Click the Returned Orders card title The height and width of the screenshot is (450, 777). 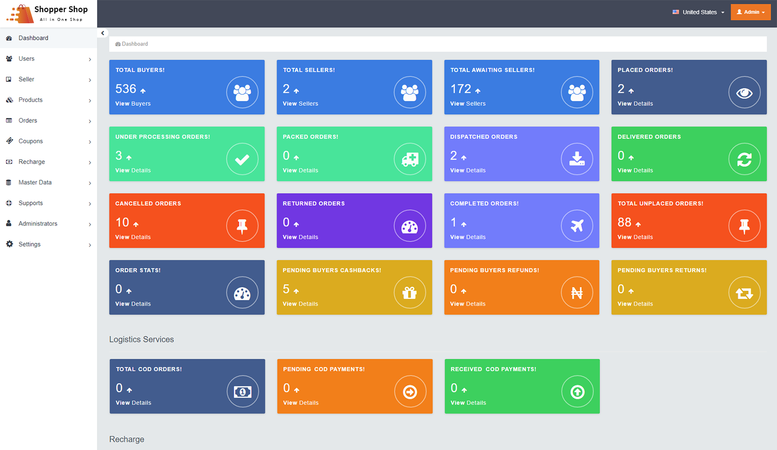click(x=314, y=203)
